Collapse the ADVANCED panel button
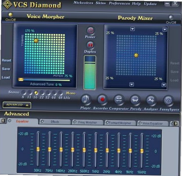 17,105
